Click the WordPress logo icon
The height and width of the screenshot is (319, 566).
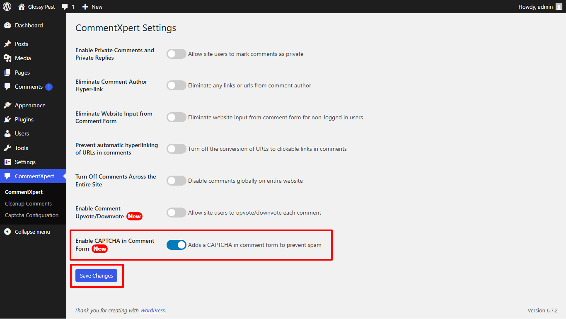click(x=7, y=7)
